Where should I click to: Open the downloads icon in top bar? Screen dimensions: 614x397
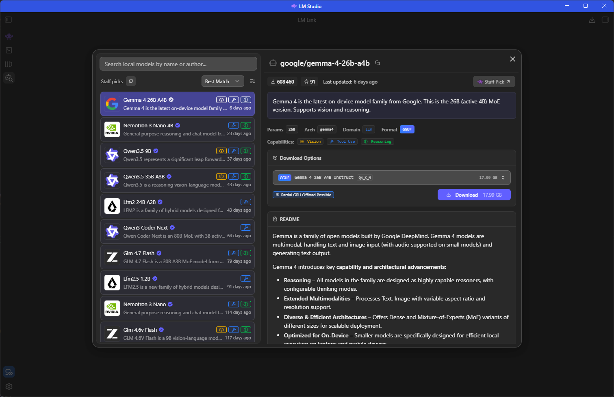point(592,20)
